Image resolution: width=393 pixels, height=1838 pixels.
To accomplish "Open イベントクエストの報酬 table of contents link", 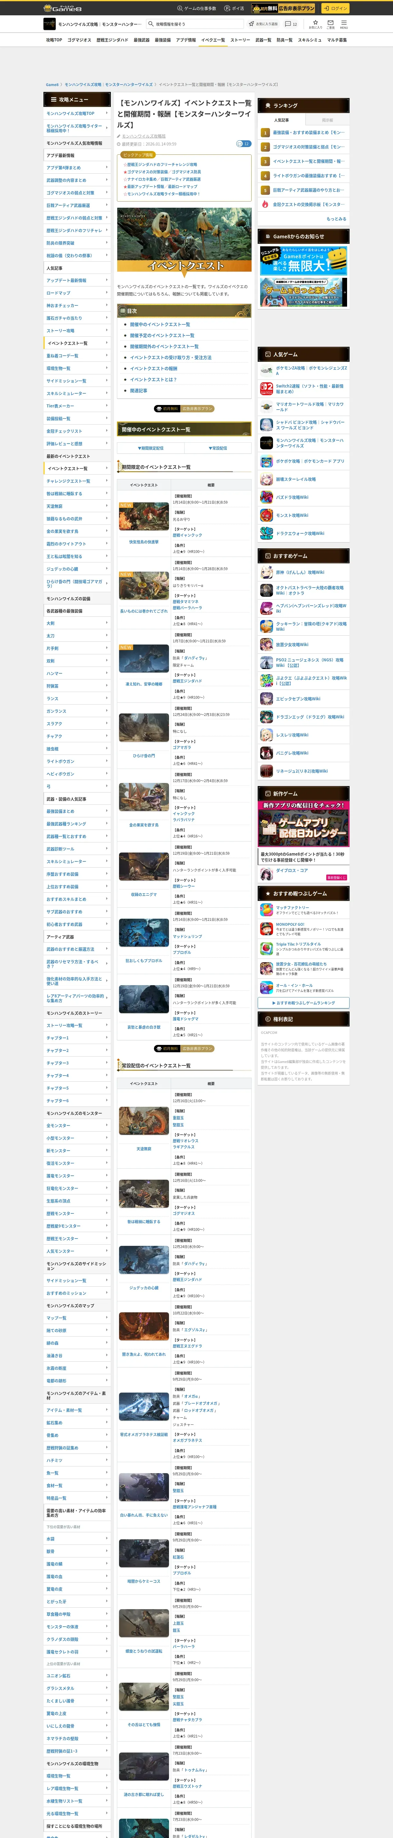I will pos(153,369).
